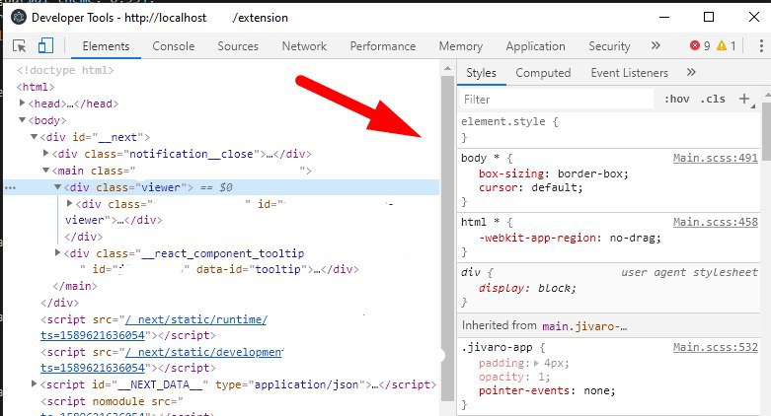This screenshot has height=416, width=771.
Task: Collapse the main class element
Action: [x=45, y=170]
